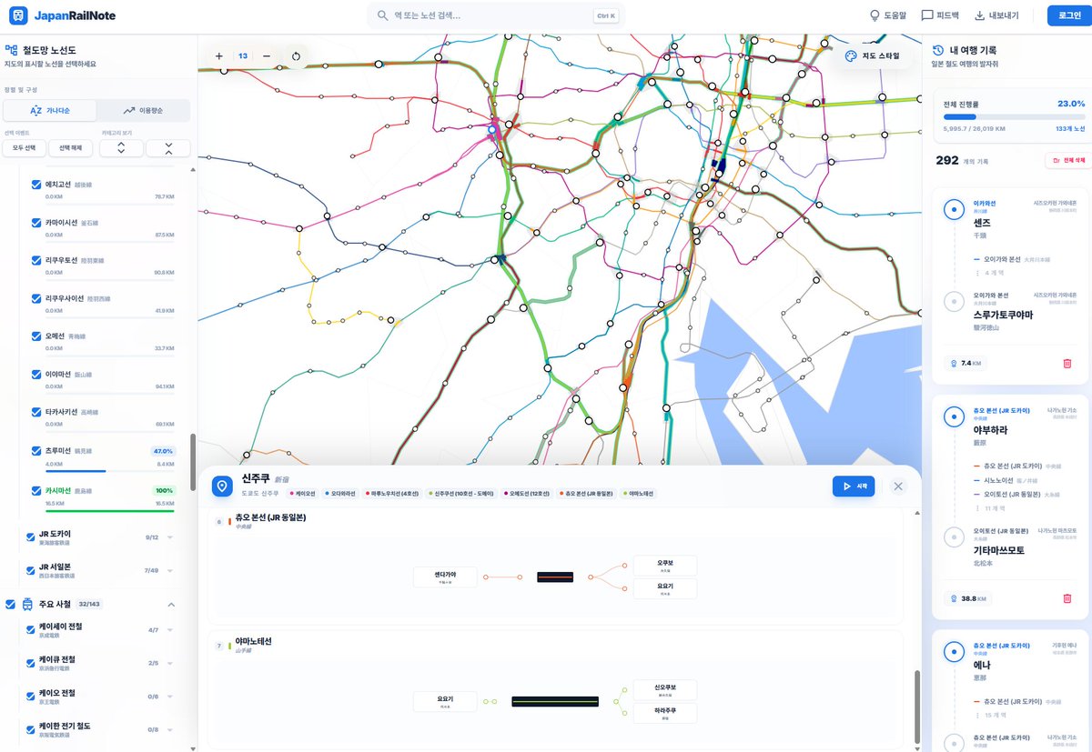Screen dimensions: 1092x752
Task: Click the 전체 삭제 delete all button
Action: tap(1067, 161)
